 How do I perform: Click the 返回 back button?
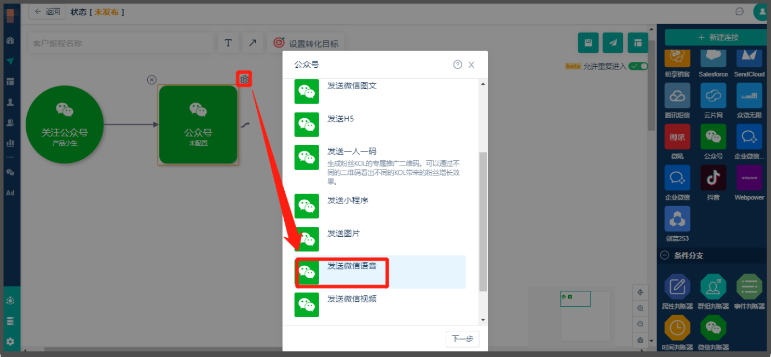(47, 11)
